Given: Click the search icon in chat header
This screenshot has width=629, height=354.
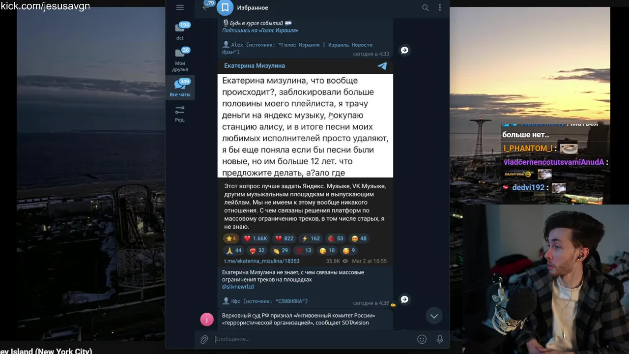Looking at the screenshot, I should 426,7.
